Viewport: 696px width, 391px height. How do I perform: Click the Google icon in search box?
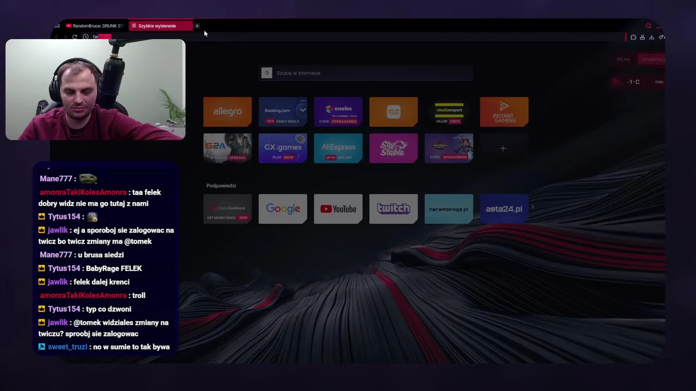(x=266, y=73)
